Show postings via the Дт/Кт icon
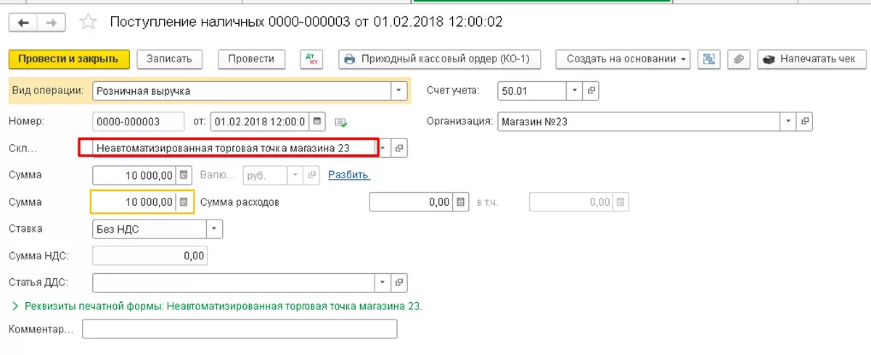Screen dimensions: 871x355 click(313, 59)
